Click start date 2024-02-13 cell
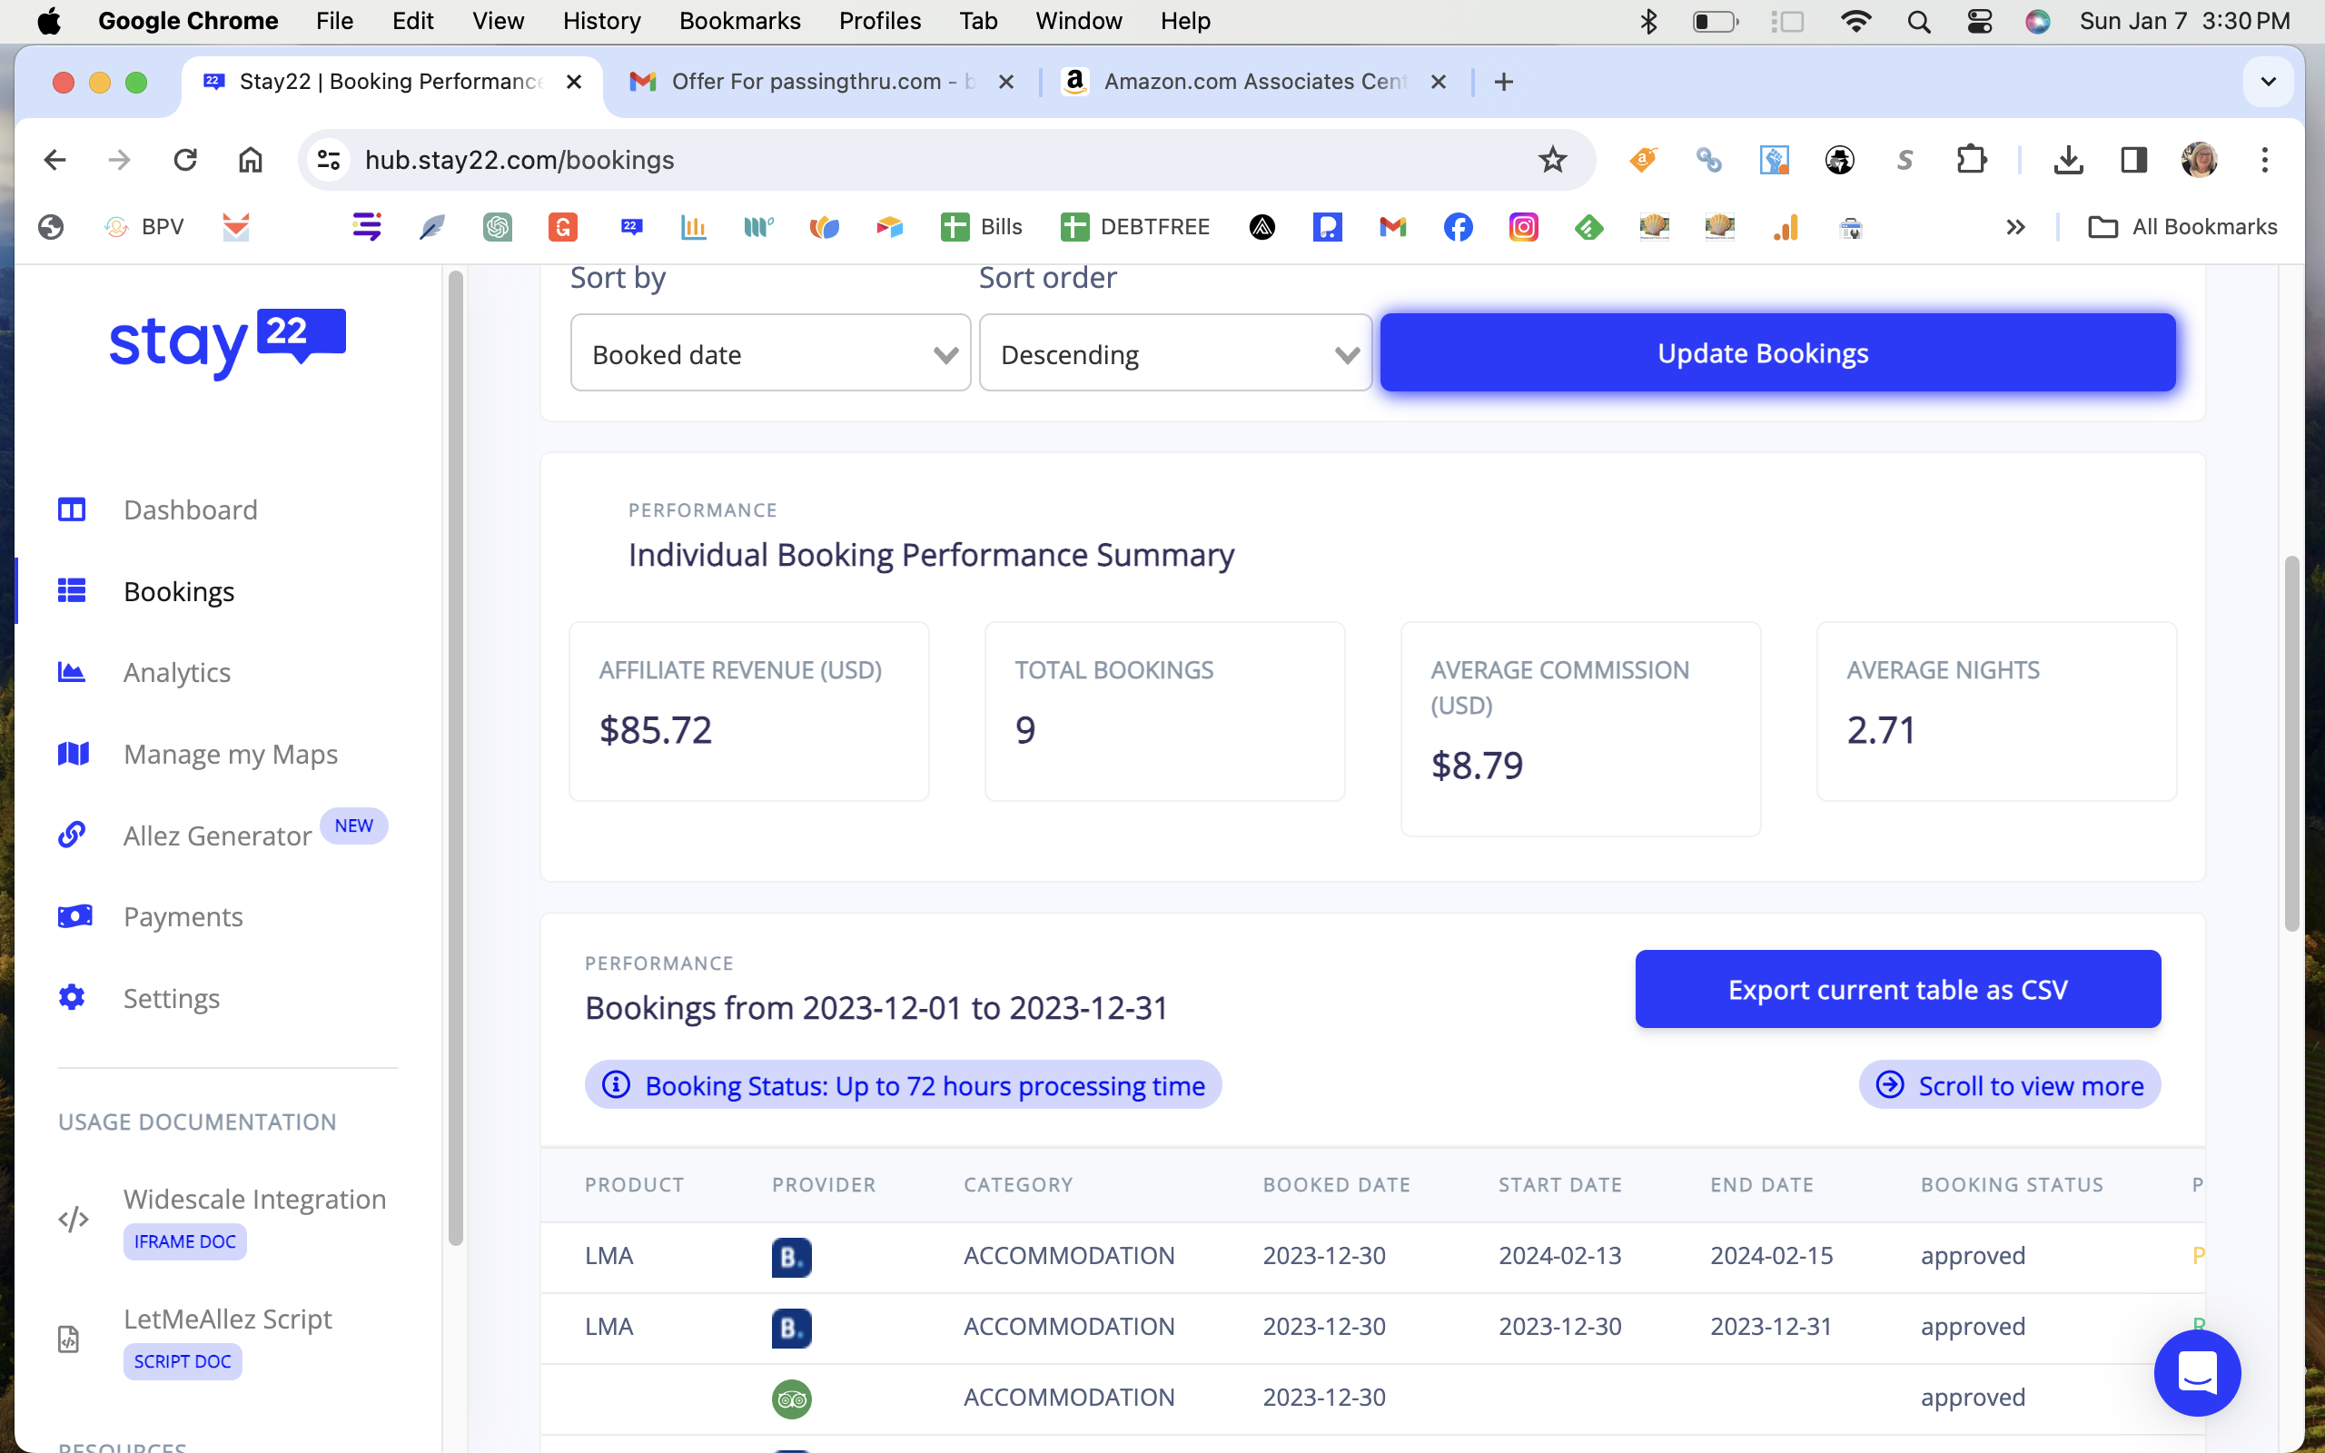 click(1559, 1256)
